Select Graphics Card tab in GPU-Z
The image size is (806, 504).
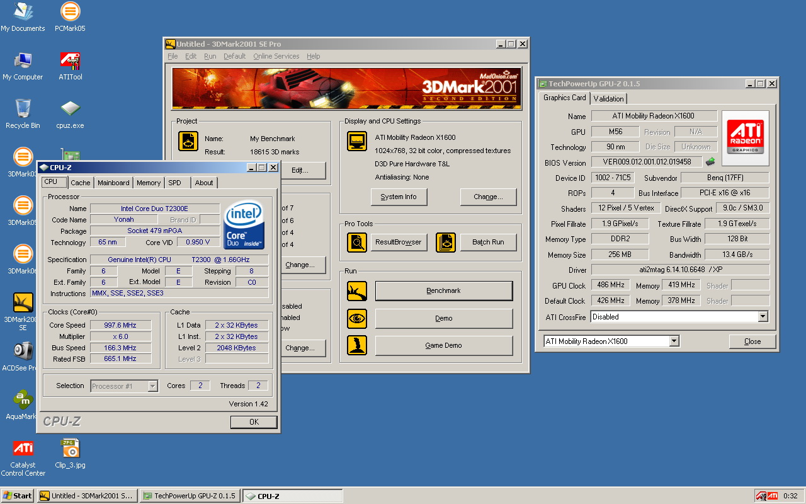pyautogui.click(x=565, y=98)
